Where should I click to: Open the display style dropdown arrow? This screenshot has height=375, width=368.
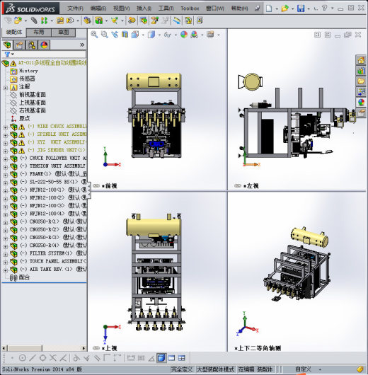[x=159, y=35]
